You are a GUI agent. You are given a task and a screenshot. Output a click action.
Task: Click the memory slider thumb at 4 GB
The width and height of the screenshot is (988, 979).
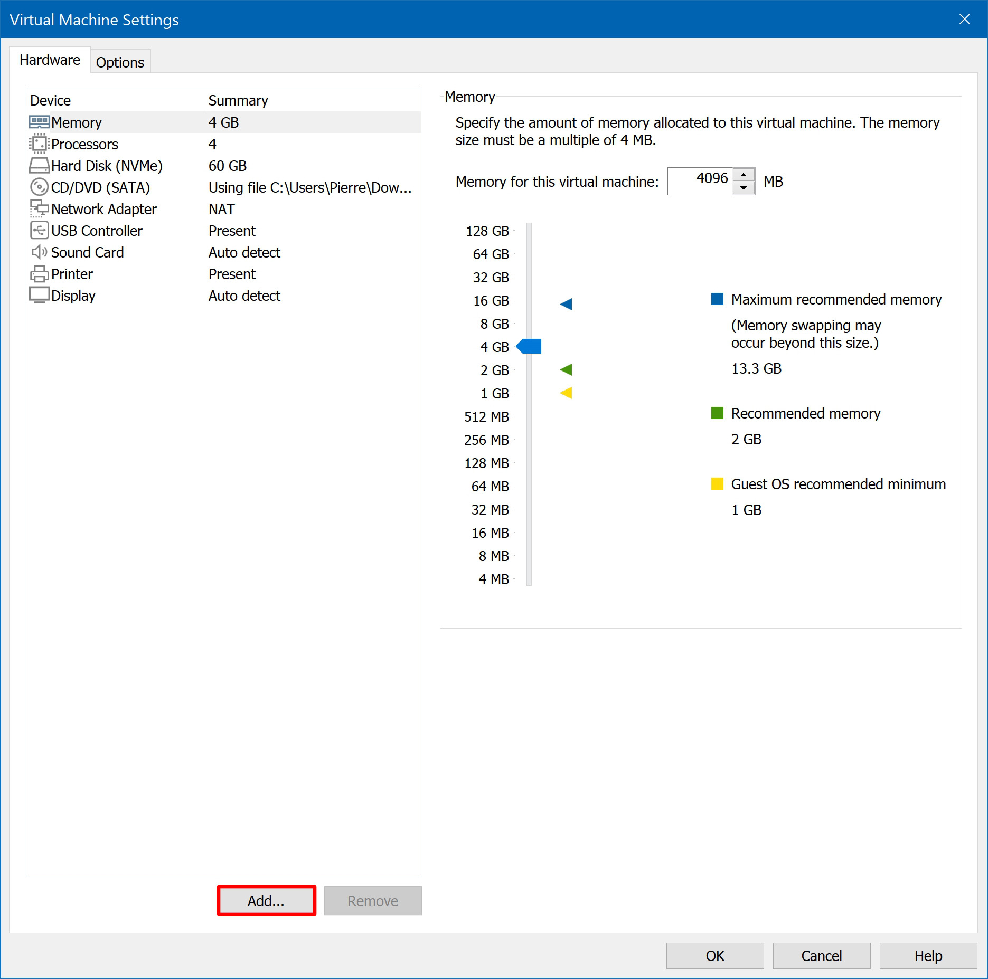point(529,346)
